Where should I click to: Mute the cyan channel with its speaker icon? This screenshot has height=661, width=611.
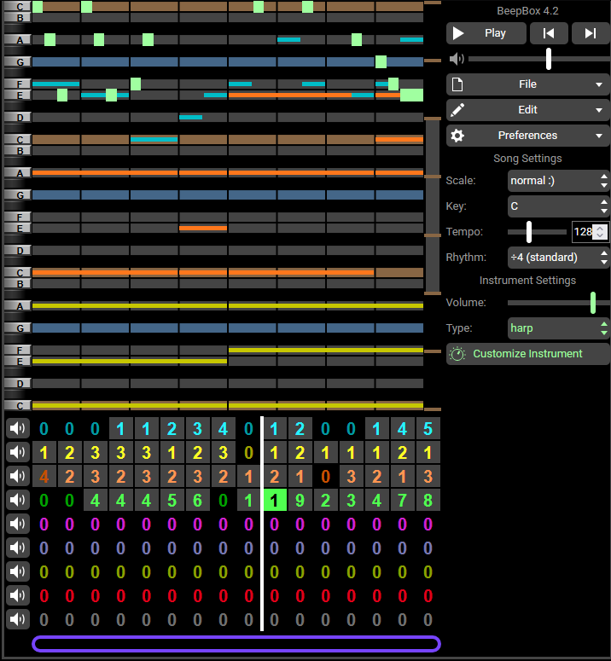[x=18, y=429]
